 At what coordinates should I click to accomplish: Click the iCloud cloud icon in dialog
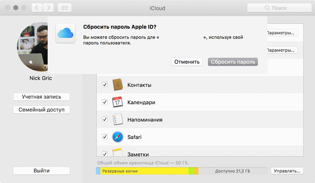[66, 33]
